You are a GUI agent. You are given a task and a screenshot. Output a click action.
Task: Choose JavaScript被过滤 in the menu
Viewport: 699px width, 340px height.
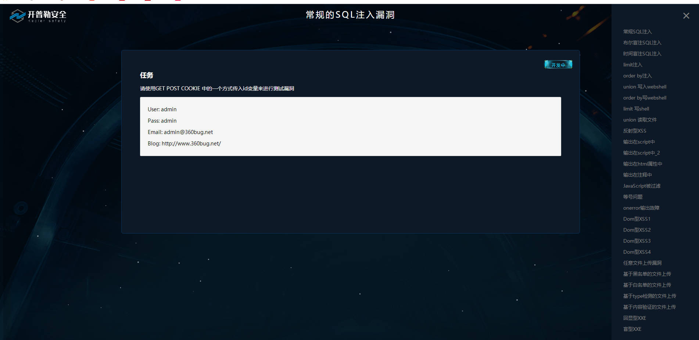pos(642,186)
